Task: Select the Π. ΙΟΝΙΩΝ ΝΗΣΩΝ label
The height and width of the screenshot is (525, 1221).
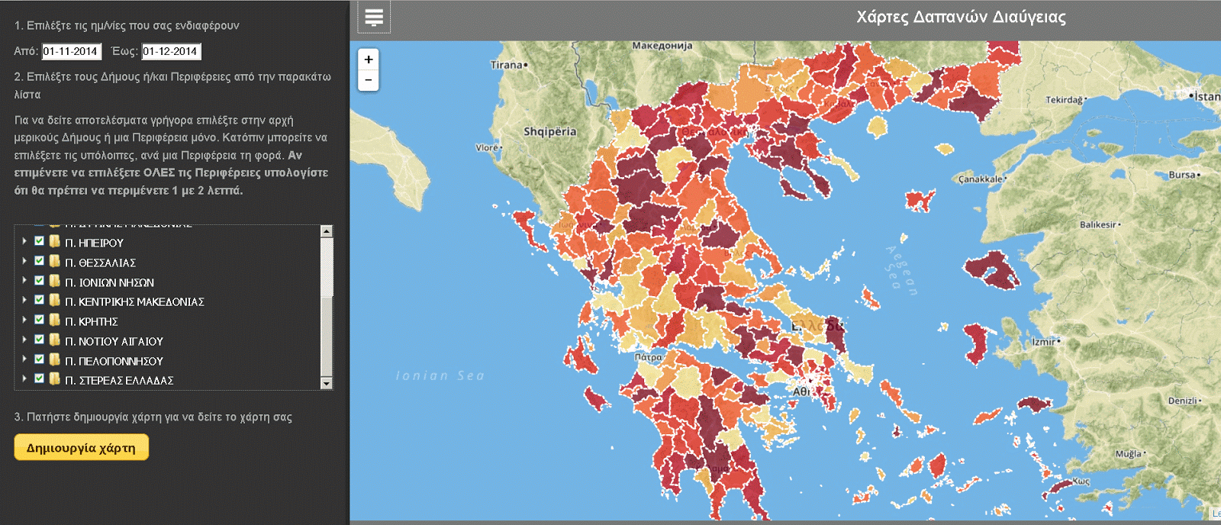Action: [x=109, y=282]
